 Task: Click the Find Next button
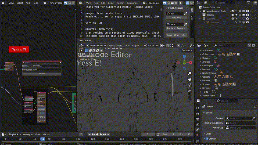pyautogui.click(x=177, y=18)
